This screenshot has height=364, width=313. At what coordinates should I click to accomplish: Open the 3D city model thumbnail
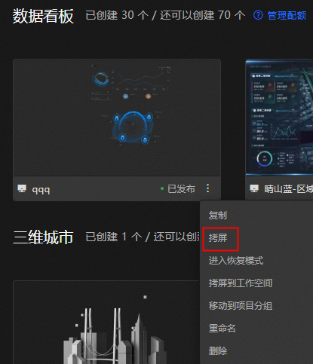[106, 323]
